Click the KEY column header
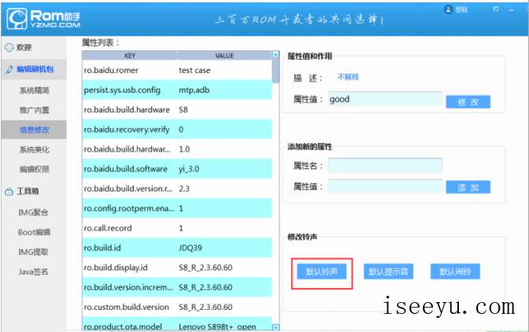 (x=130, y=56)
